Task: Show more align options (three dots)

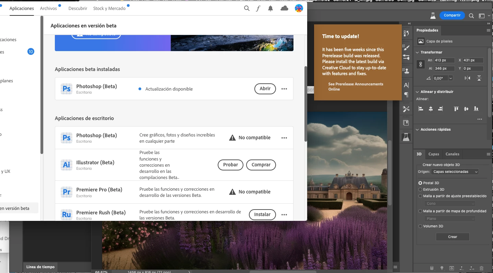Action: pyautogui.click(x=480, y=119)
